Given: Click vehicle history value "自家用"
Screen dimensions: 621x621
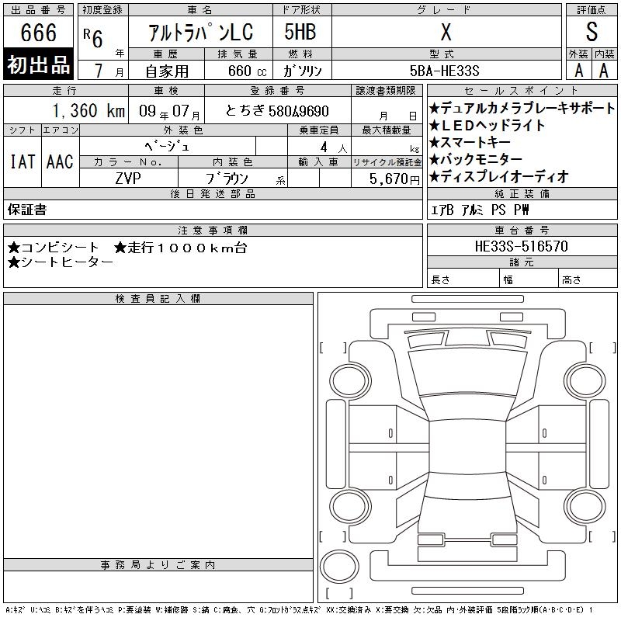Looking at the screenshot, I should click(x=167, y=71).
